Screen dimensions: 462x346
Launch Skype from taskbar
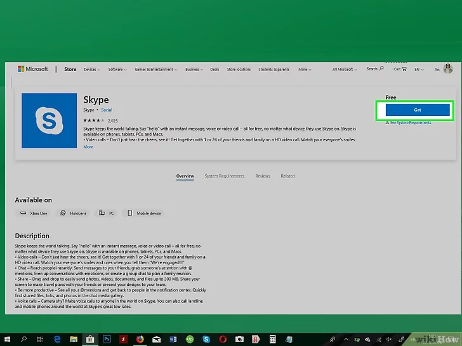tap(206, 339)
